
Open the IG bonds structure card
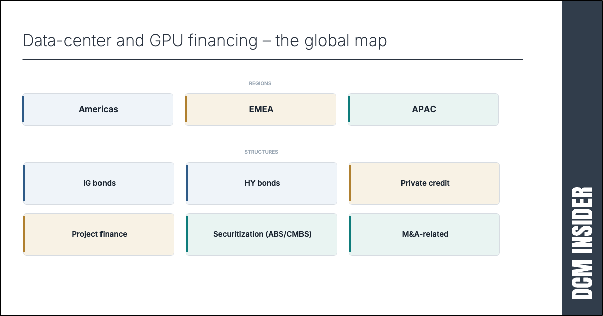pos(98,183)
